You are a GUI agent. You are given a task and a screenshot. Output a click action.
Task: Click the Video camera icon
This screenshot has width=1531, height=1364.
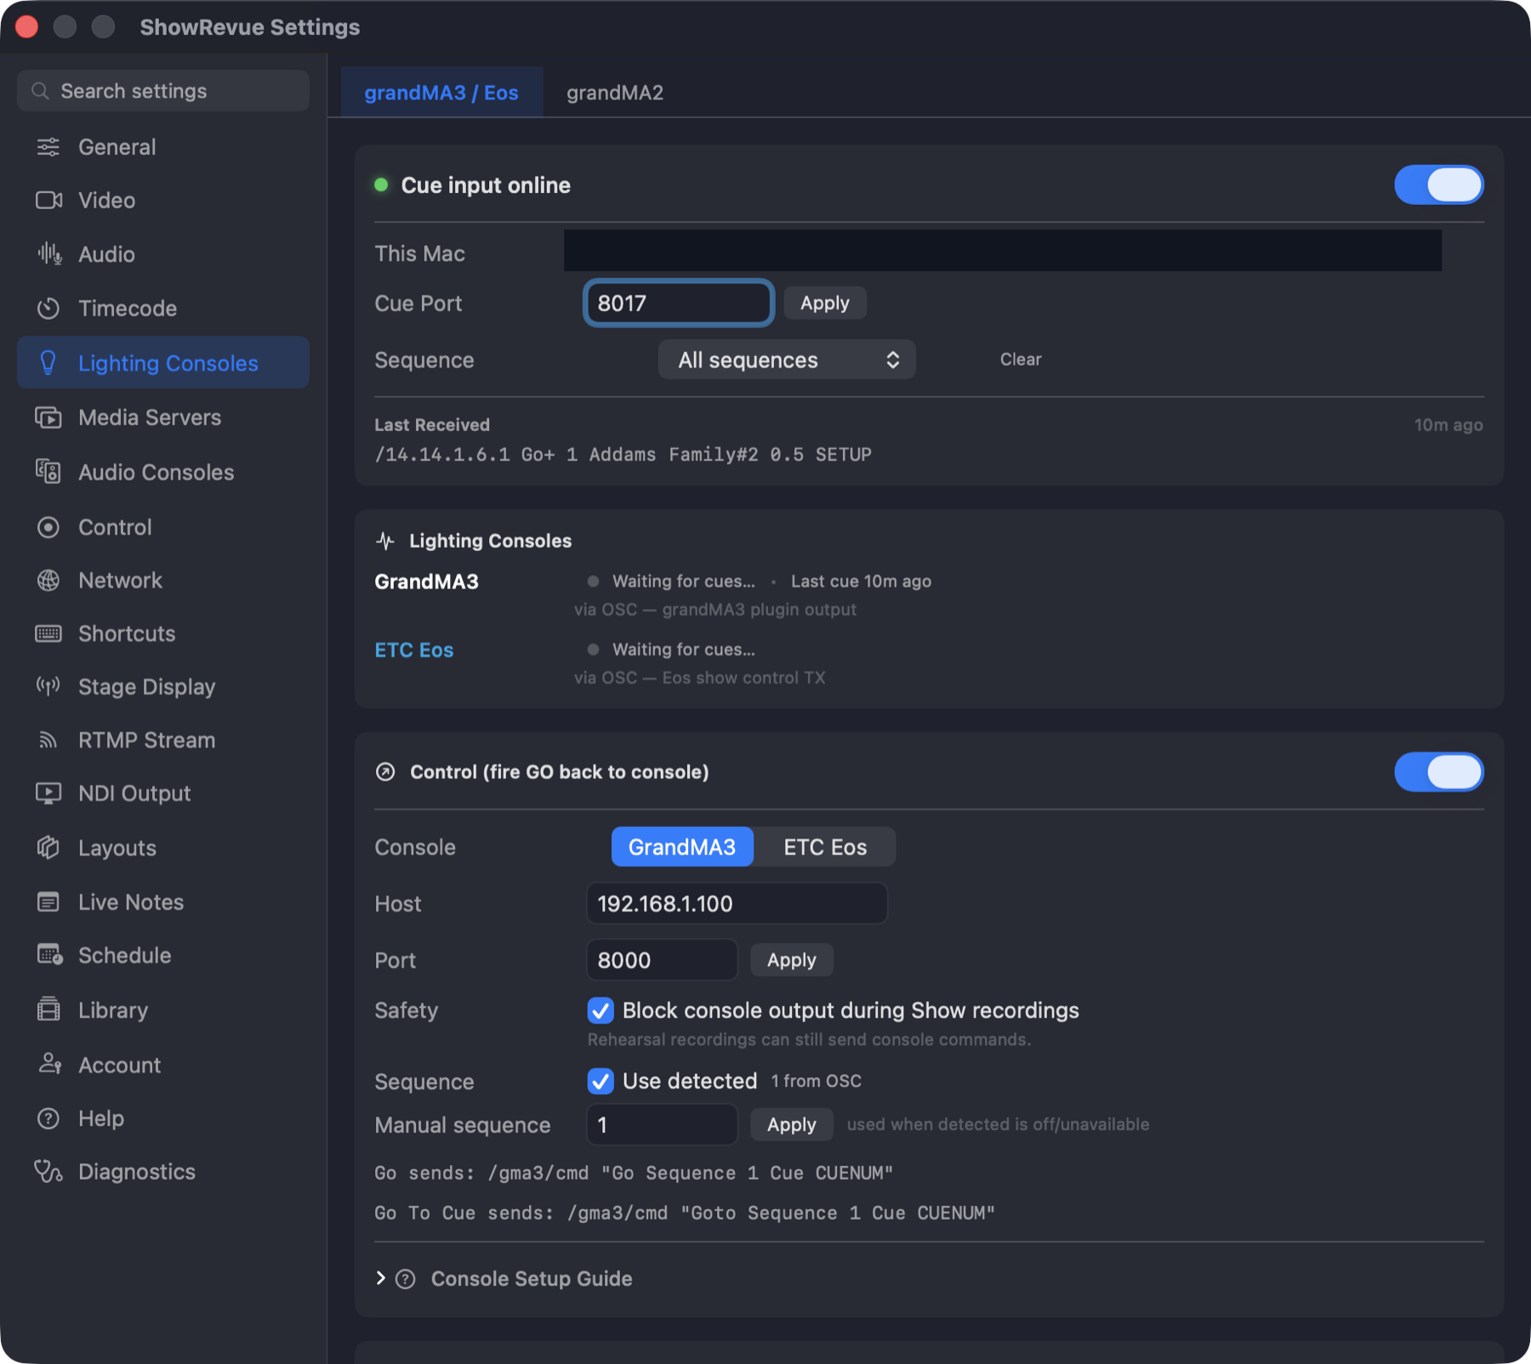[48, 201]
